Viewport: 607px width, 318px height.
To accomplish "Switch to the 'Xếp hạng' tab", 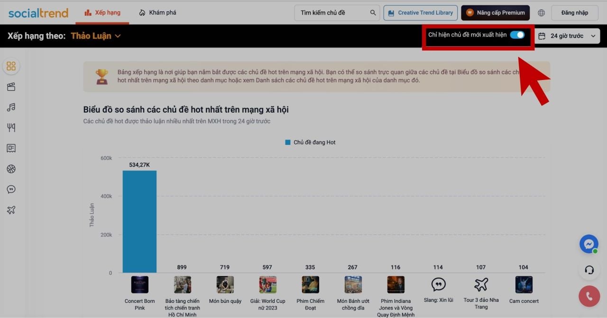I will click(x=102, y=13).
